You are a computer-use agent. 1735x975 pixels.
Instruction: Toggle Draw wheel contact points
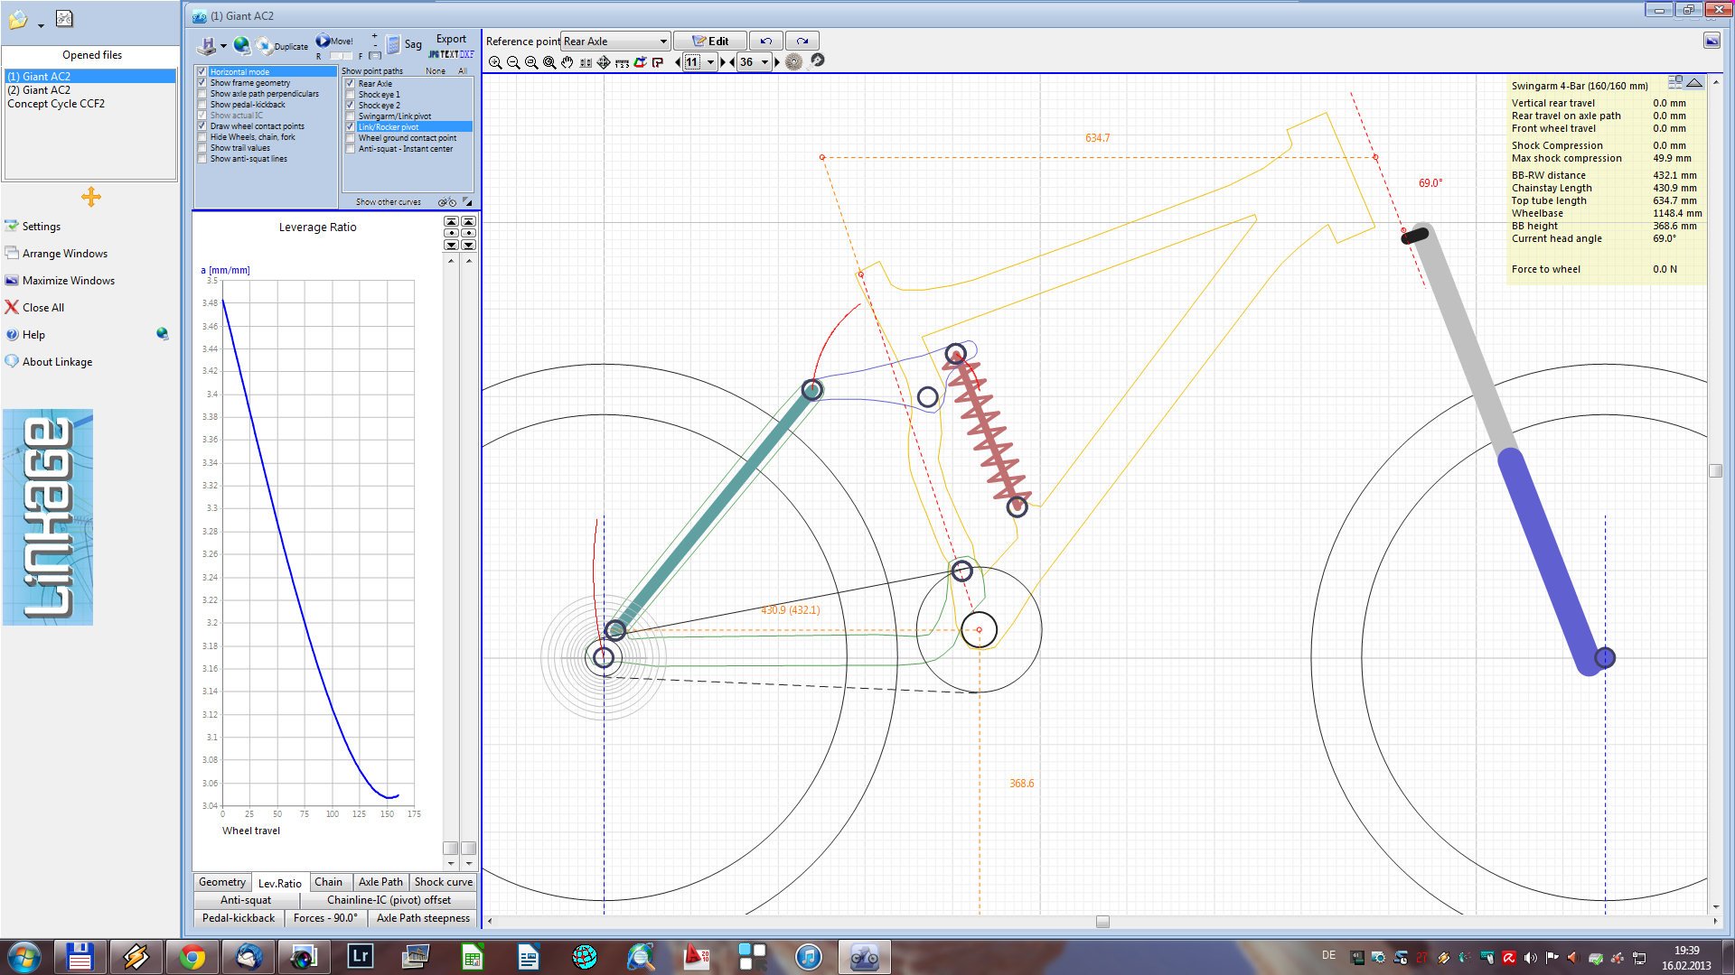click(202, 125)
